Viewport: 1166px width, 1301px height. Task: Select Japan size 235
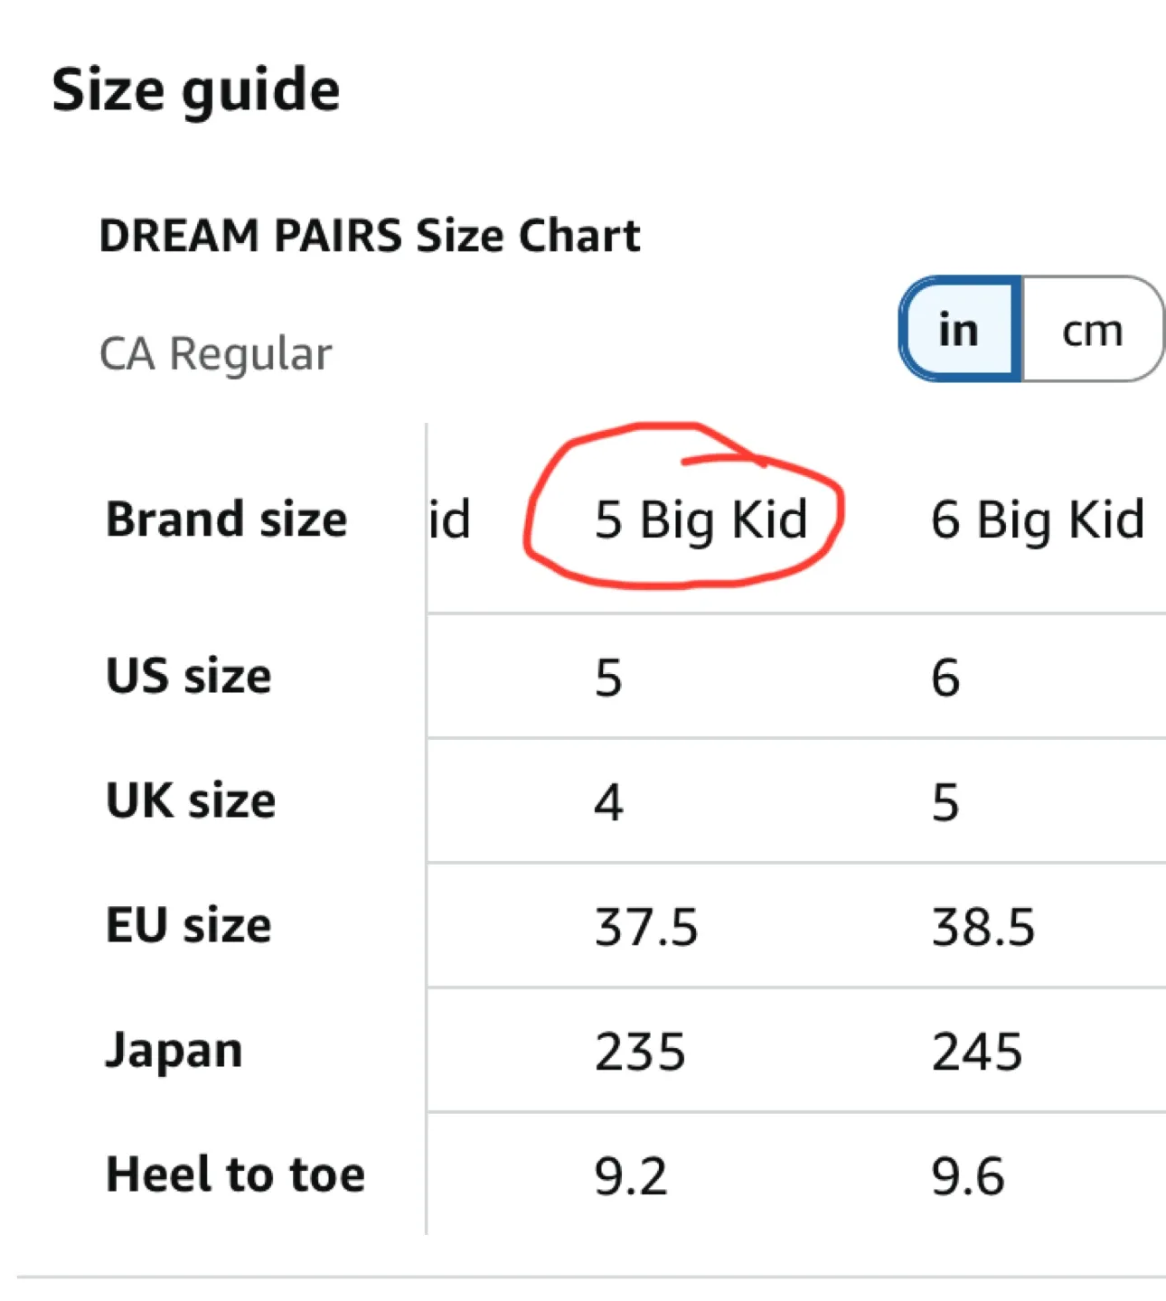point(640,1050)
